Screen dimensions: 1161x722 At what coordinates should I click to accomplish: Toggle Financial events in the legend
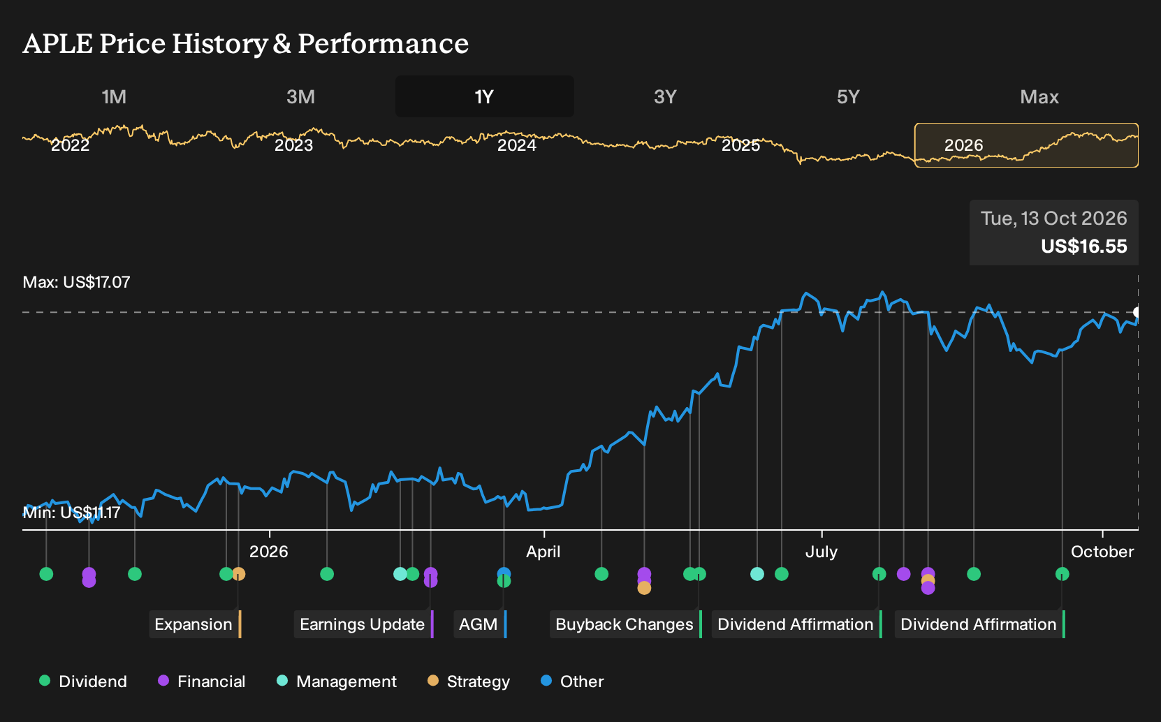202,682
